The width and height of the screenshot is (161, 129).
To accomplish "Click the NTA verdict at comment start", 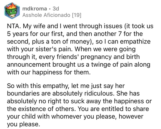I will click(x=14, y=26).
